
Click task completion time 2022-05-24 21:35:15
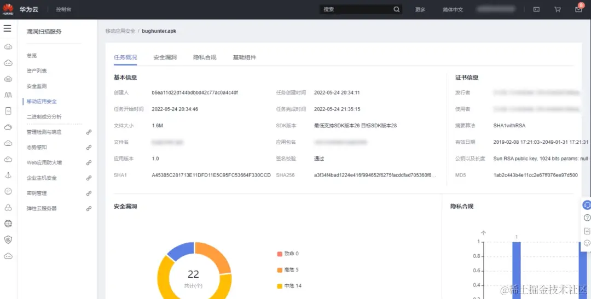click(x=337, y=109)
